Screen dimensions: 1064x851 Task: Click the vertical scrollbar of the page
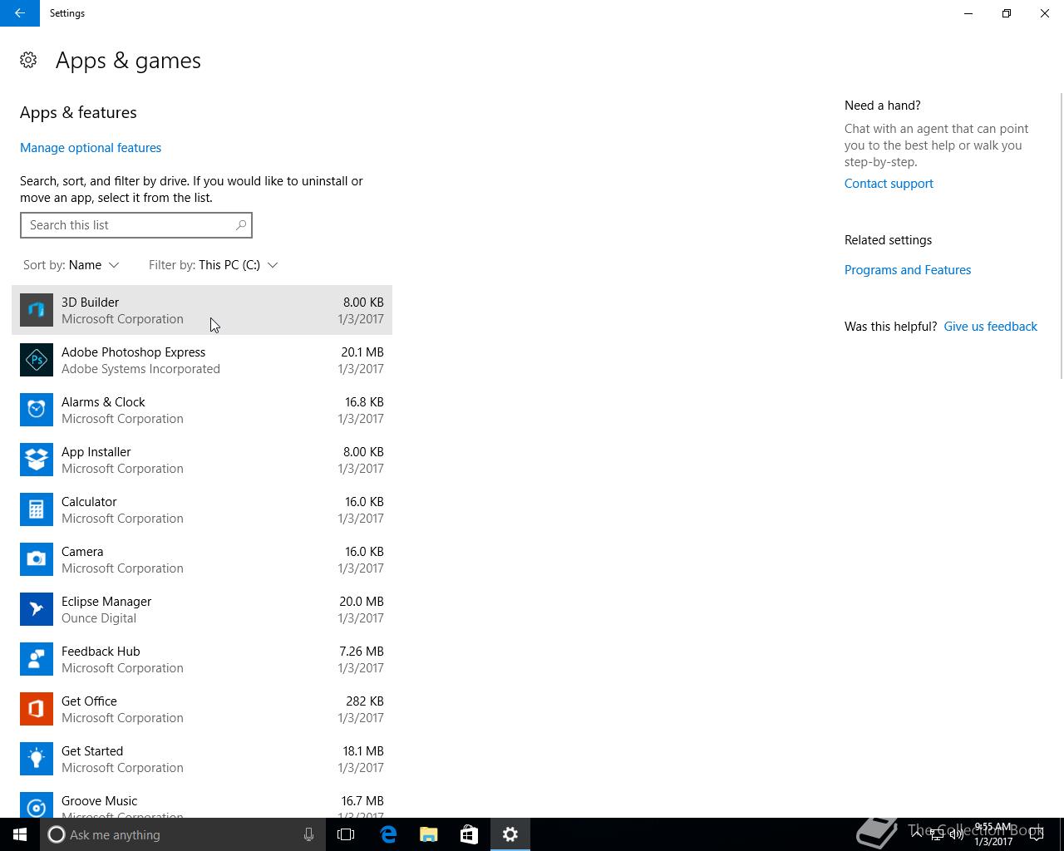tap(1061, 235)
